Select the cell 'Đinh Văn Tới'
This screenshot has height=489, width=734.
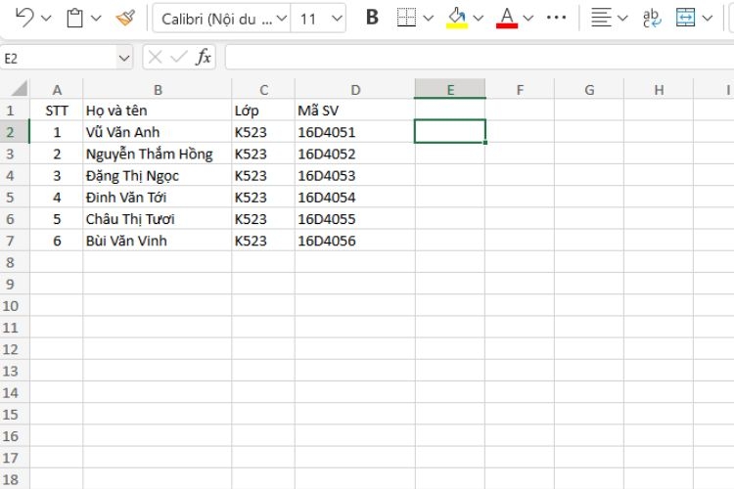[158, 197]
